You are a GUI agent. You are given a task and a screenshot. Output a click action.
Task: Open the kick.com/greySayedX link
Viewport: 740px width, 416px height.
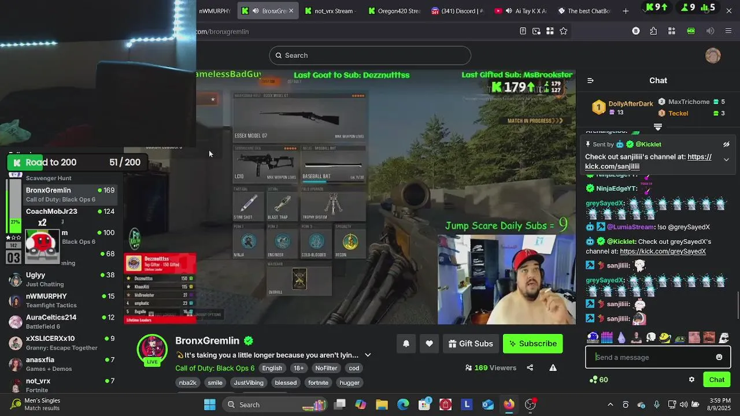[663, 251]
